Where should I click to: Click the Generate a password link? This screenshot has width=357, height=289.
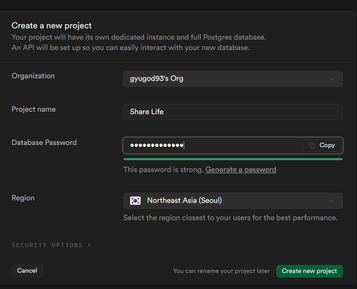pyautogui.click(x=241, y=170)
